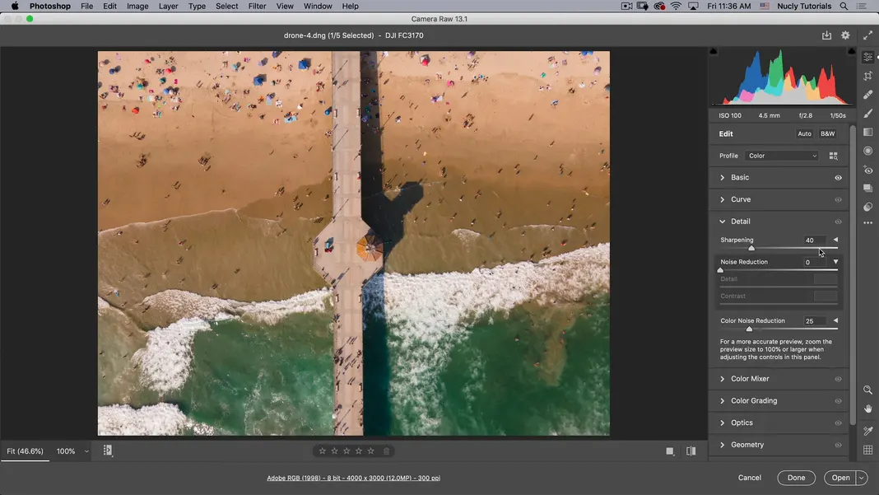The width and height of the screenshot is (879, 495).
Task: Toggle Curve panel visibility eye
Action: [838, 200]
